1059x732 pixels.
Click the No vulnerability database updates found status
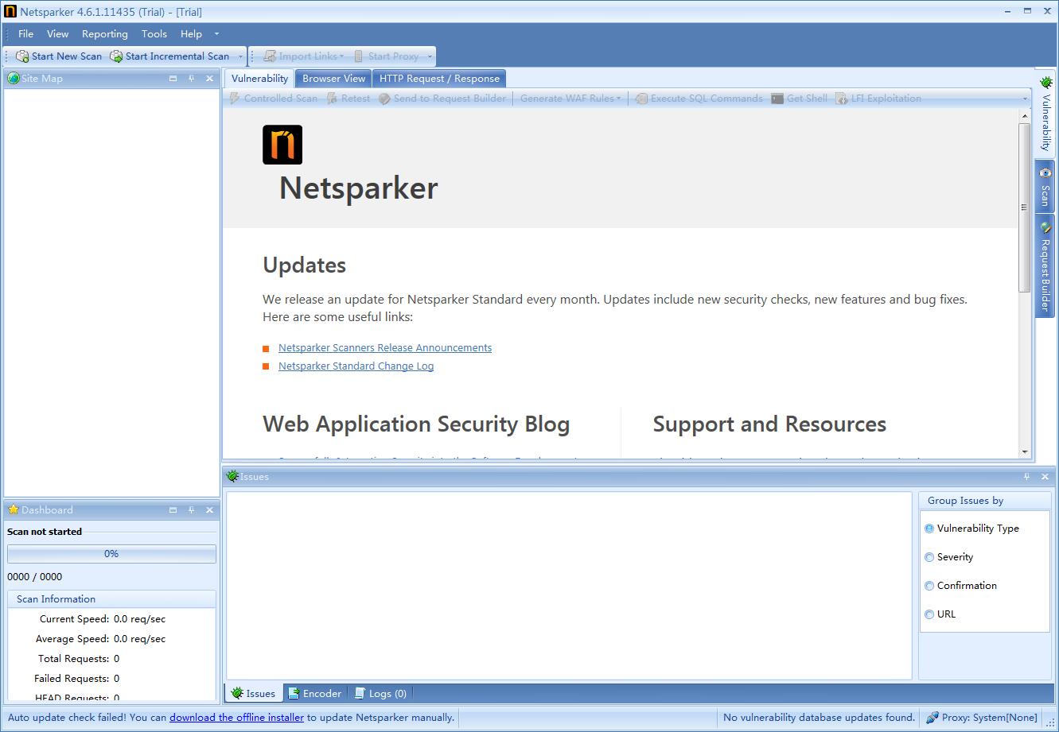[819, 717]
